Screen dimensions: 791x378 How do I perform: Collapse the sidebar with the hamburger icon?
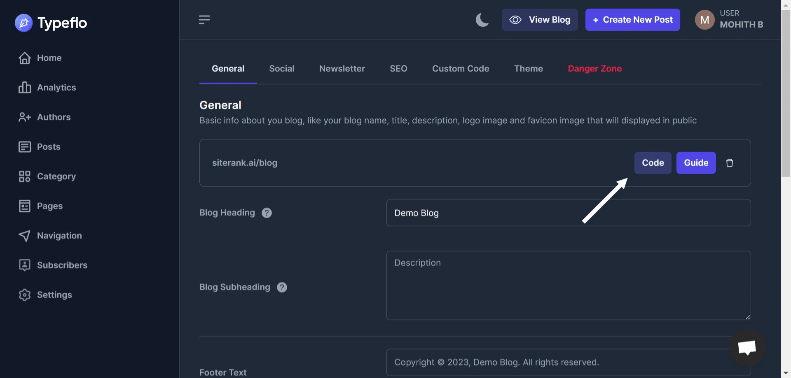[x=204, y=19]
